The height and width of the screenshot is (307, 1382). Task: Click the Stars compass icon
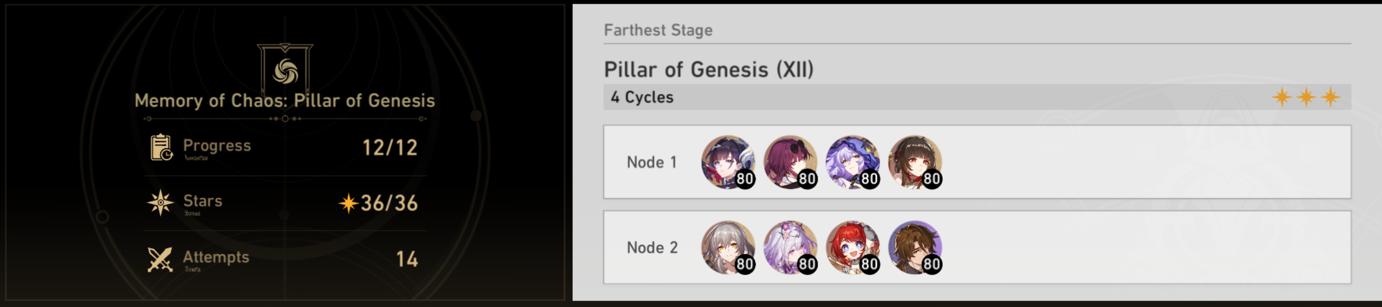point(161,203)
